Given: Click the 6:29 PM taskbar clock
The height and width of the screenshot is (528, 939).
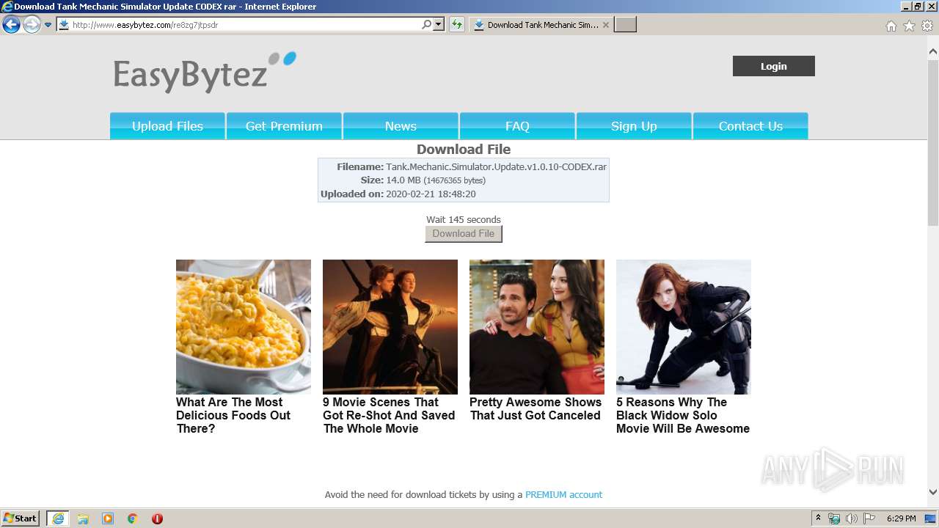Looking at the screenshot, I should (x=901, y=518).
